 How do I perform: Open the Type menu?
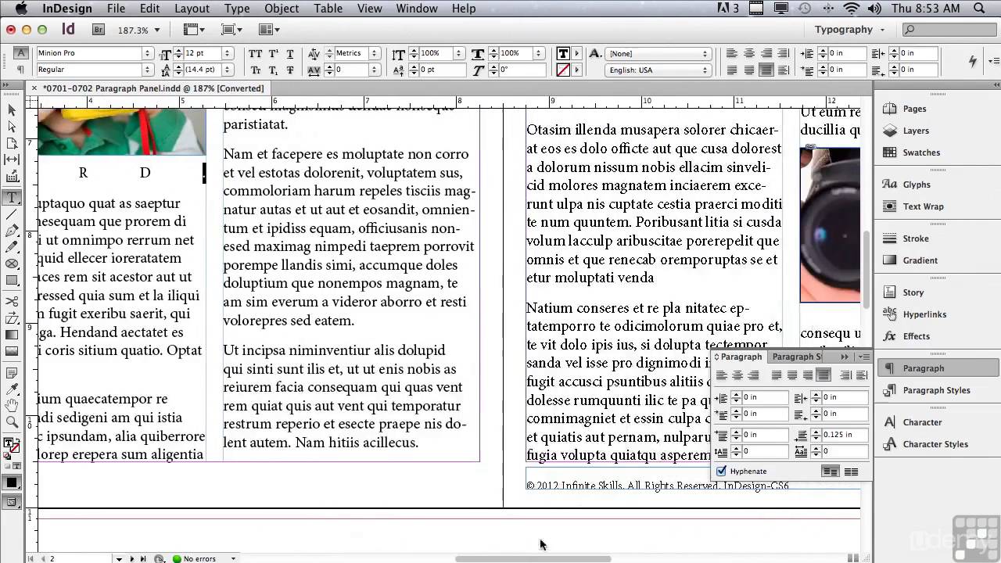pyautogui.click(x=237, y=9)
